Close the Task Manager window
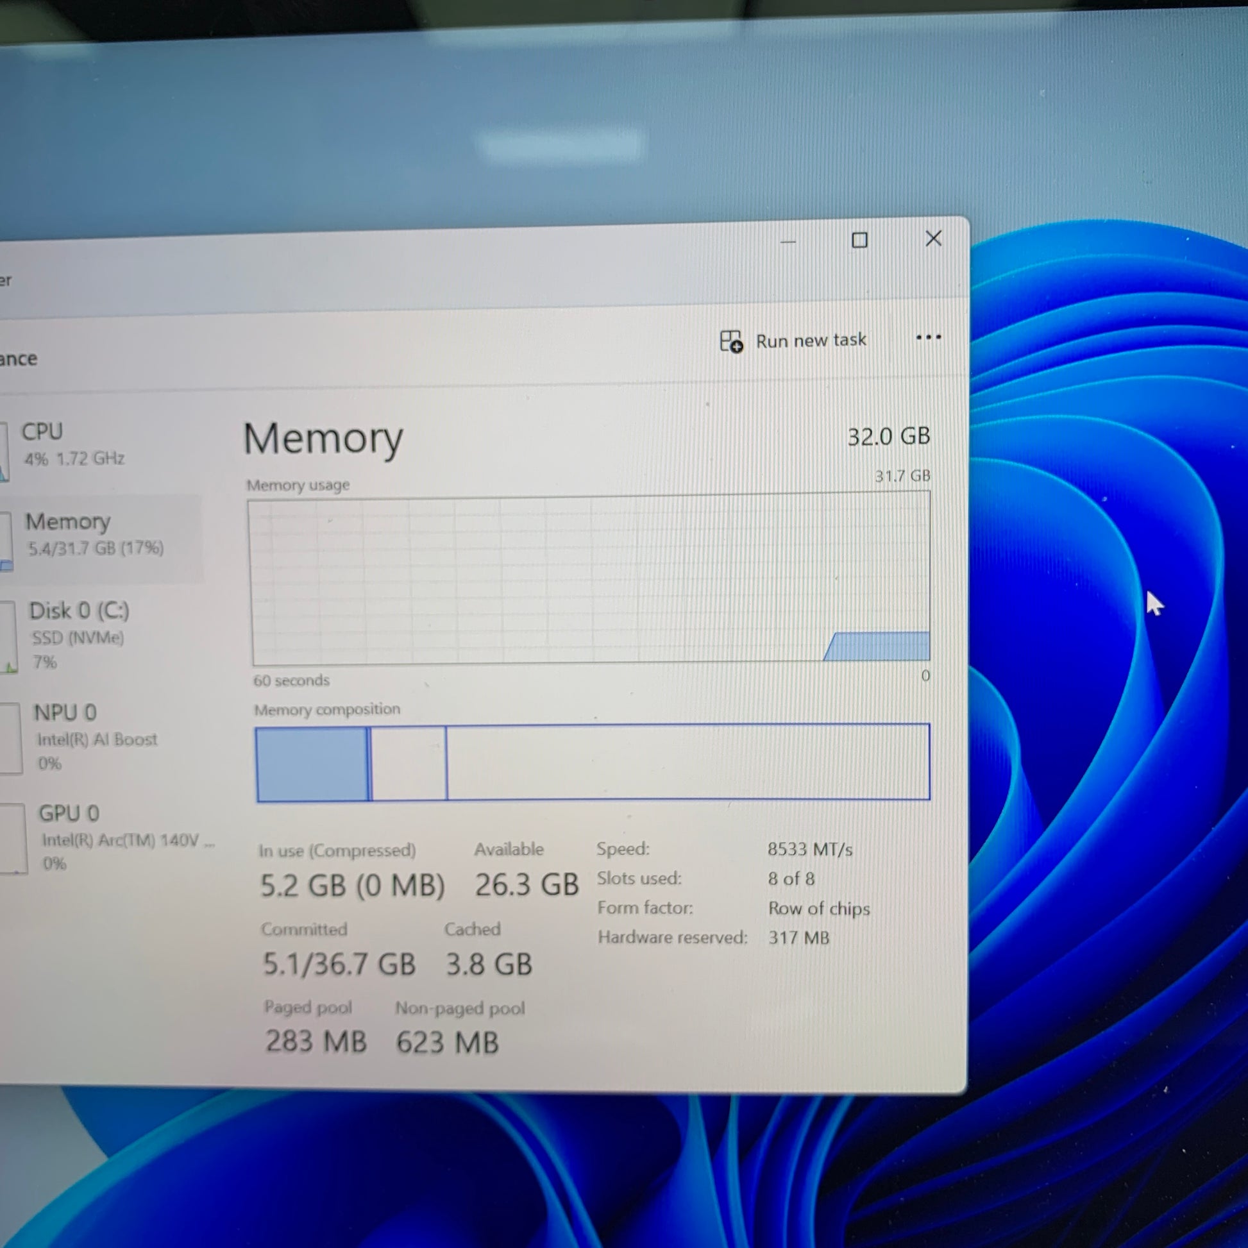Screen dimensions: 1248x1248 [933, 239]
